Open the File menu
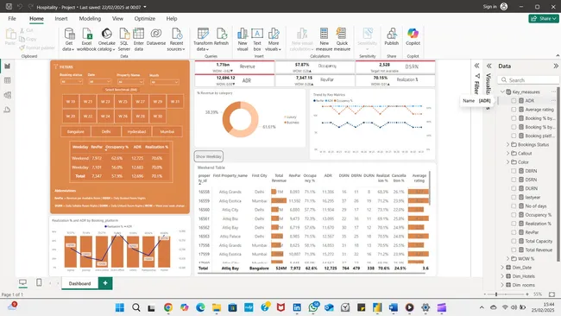Image resolution: width=561 pixels, height=316 pixels. (x=12, y=19)
